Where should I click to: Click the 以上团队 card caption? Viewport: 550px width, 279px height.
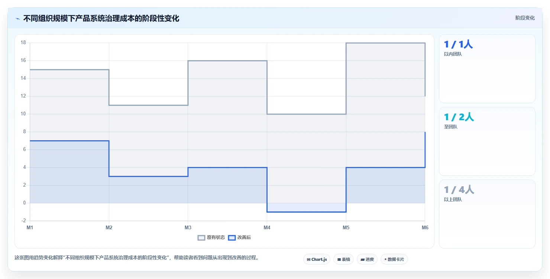[x=453, y=200]
